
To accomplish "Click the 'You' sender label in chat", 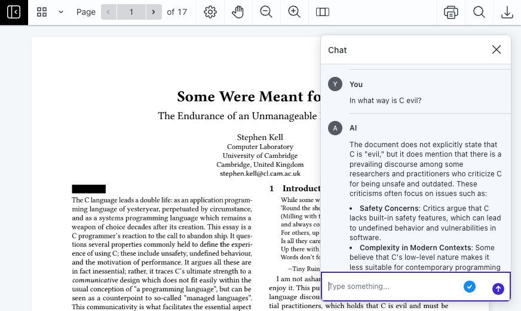I will pos(356,85).
